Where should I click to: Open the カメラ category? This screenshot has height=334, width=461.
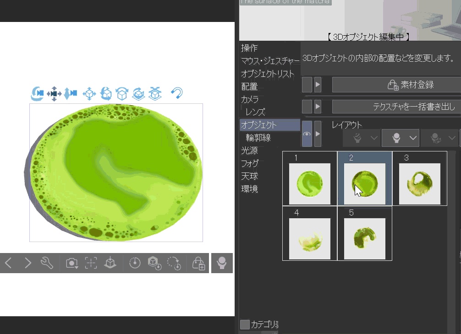point(250,99)
